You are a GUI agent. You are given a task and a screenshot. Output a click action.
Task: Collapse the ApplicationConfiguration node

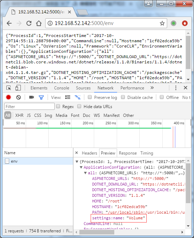tap(81, 167)
